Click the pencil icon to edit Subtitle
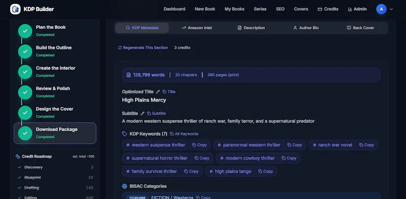The image size is (406, 199). point(143,113)
